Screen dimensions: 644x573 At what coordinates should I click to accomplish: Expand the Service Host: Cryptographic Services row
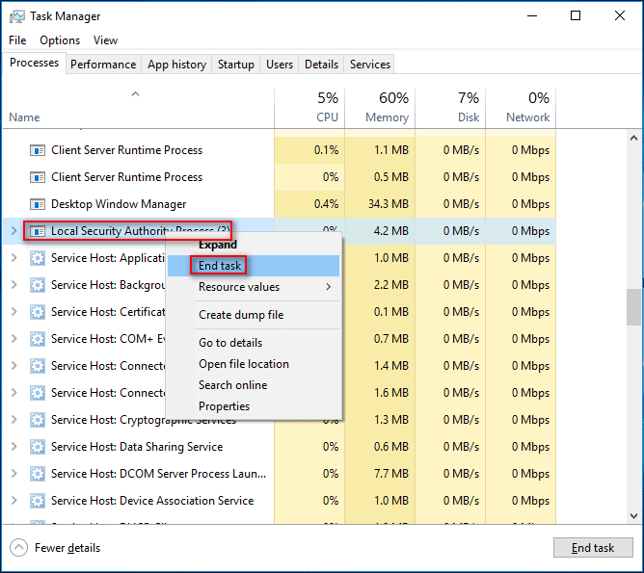click(x=13, y=420)
